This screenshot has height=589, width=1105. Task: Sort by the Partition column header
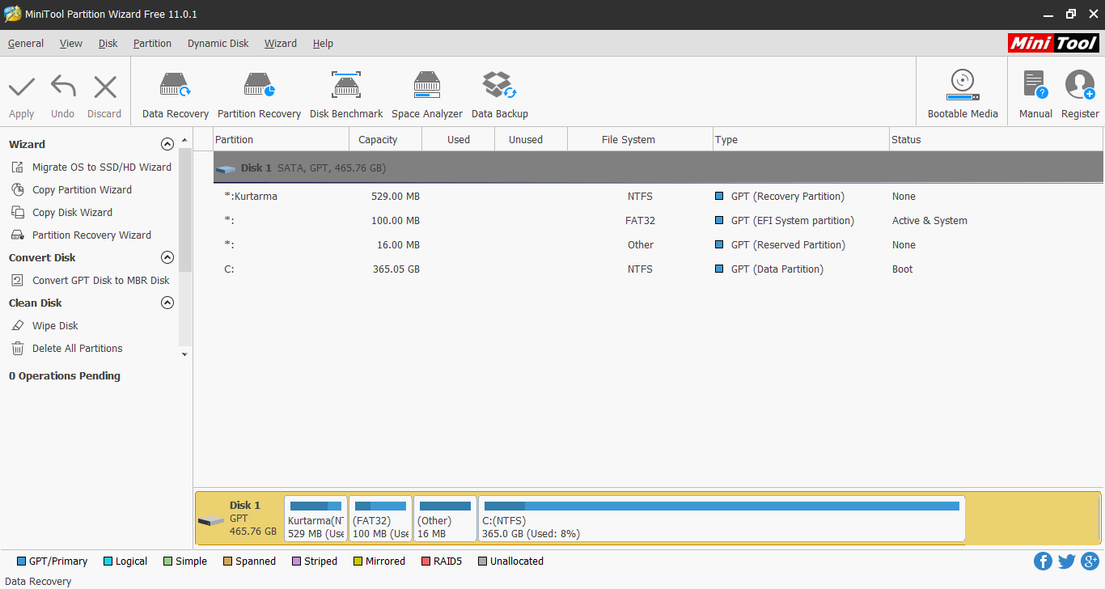tap(281, 140)
